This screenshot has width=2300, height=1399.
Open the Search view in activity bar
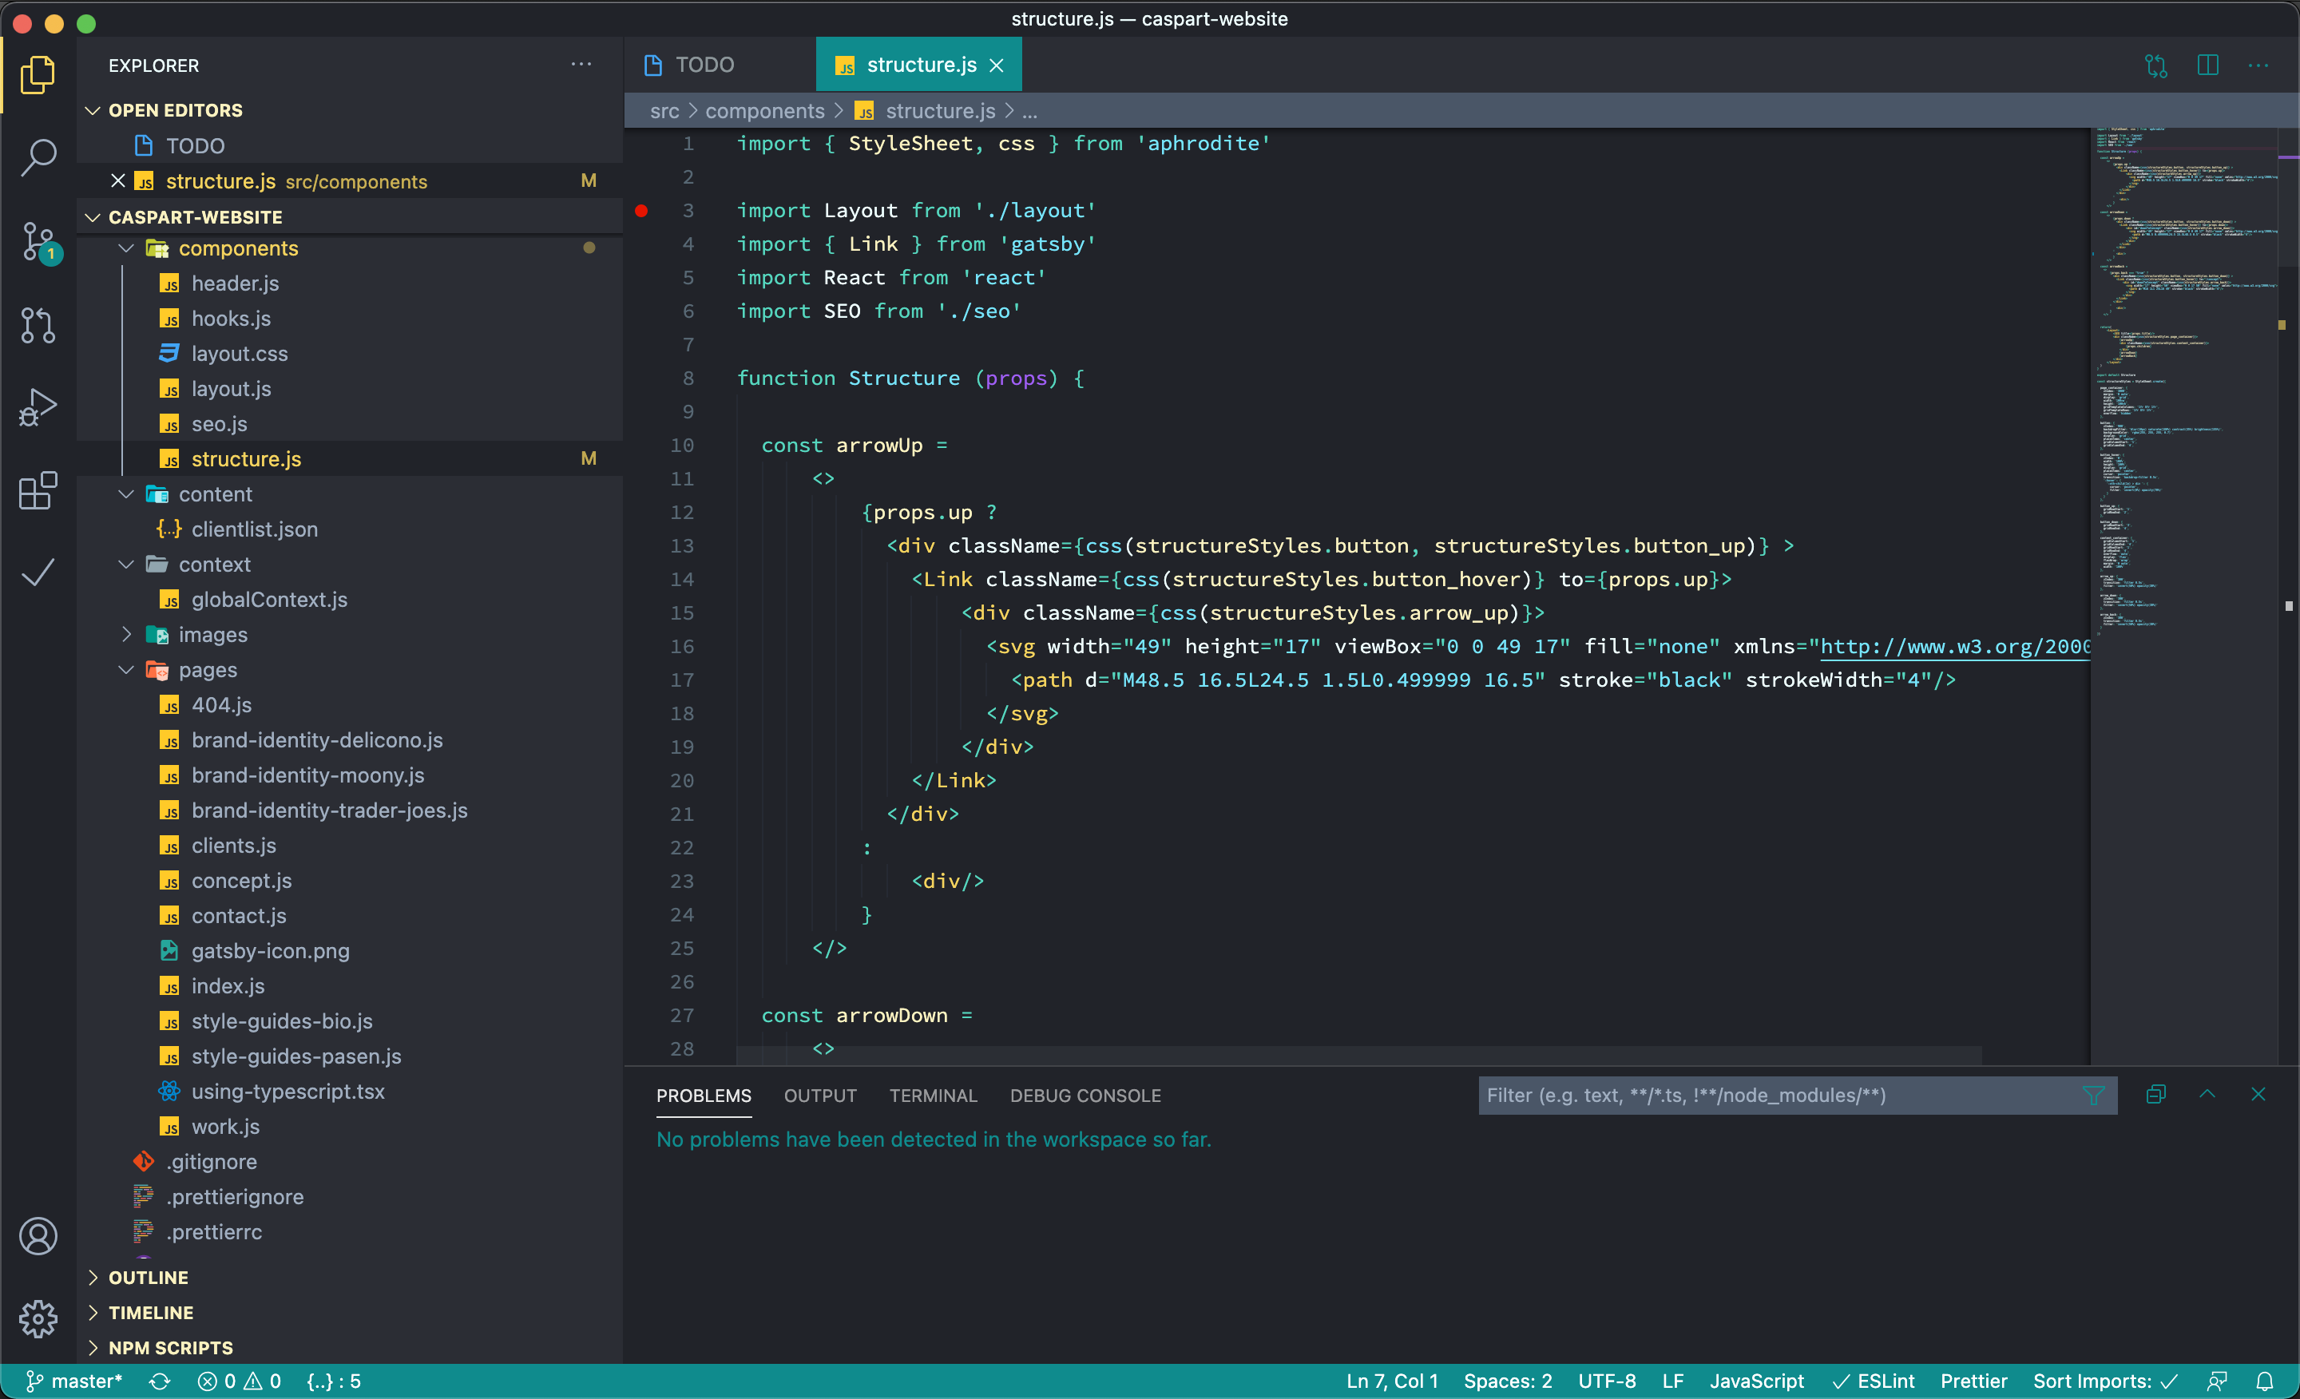coord(38,157)
